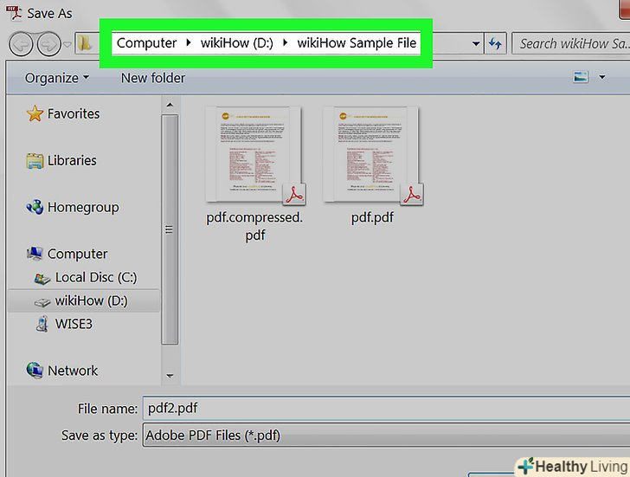
Task: Select WISE3 device in sidebar
Action: pyautogui.click(x=74, y=324)
